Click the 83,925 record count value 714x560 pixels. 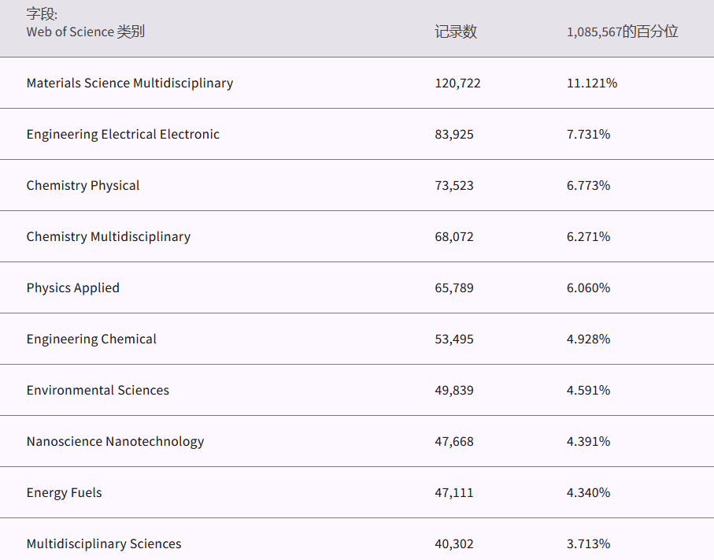454,134
